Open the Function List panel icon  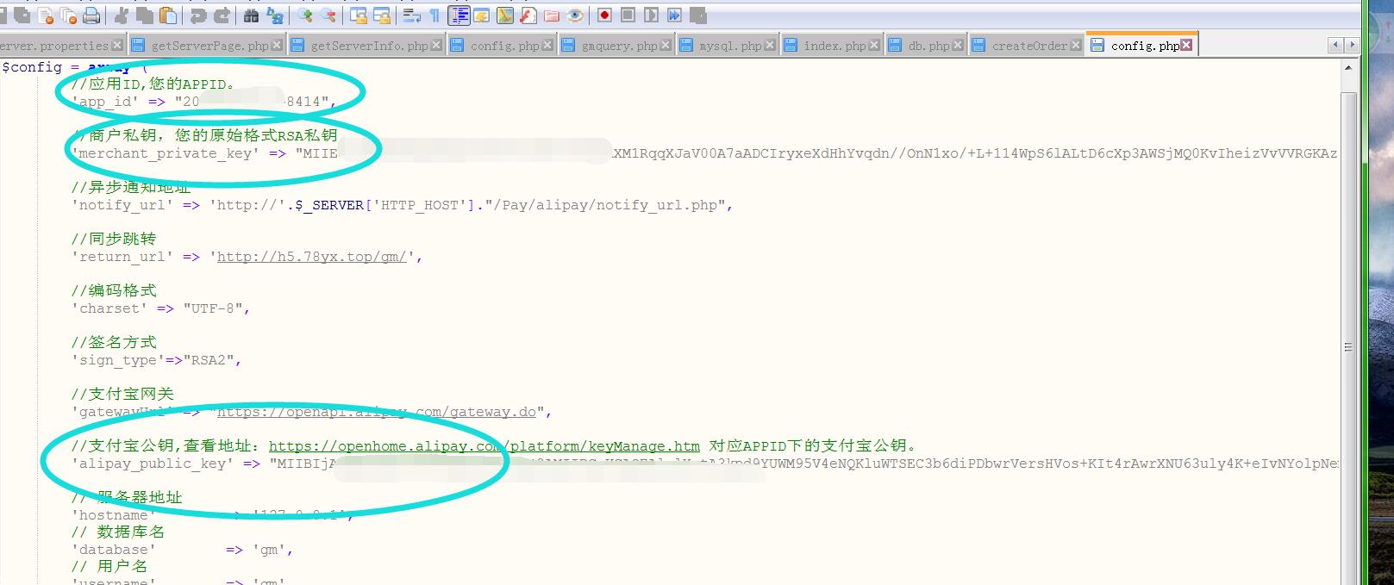(528, 16)
